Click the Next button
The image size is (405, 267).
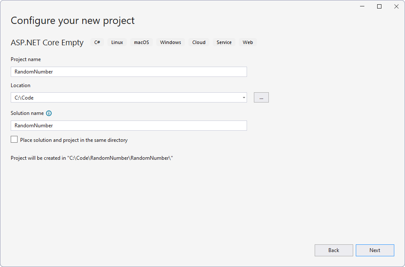[375, 250]
